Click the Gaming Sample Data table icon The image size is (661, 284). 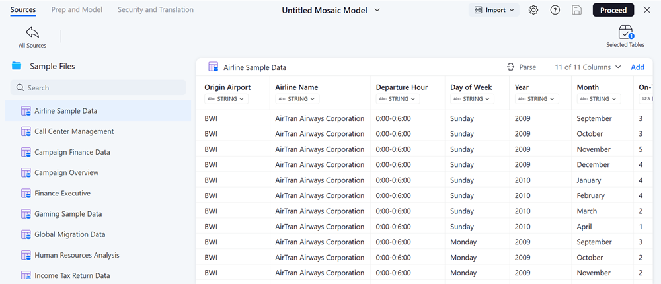(x=26, y=214)
